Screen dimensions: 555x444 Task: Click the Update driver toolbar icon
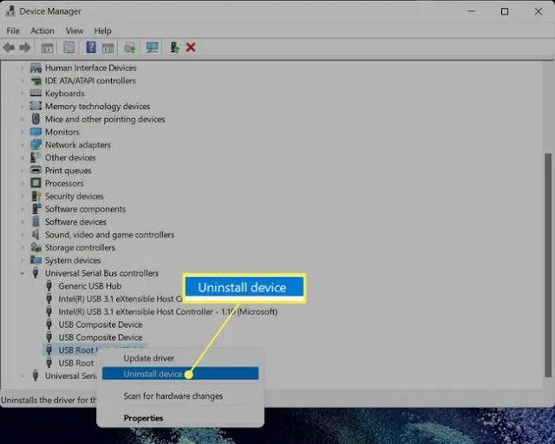(x=130, y=48)
